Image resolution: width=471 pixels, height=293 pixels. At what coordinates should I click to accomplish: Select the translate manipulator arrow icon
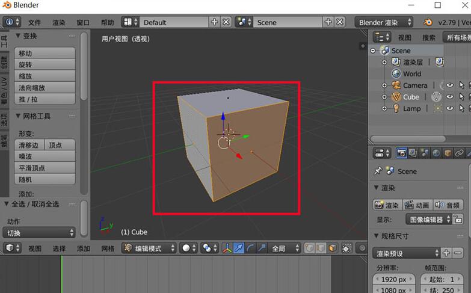pyautogui.click(x=238, y=248)
